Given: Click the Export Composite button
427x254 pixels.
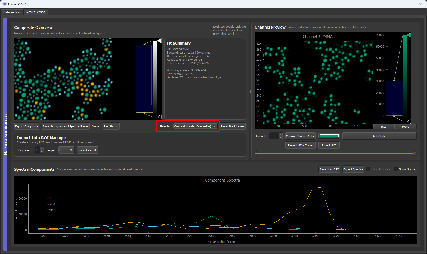Looking at the screenshot, I should (x=27, y=126).
